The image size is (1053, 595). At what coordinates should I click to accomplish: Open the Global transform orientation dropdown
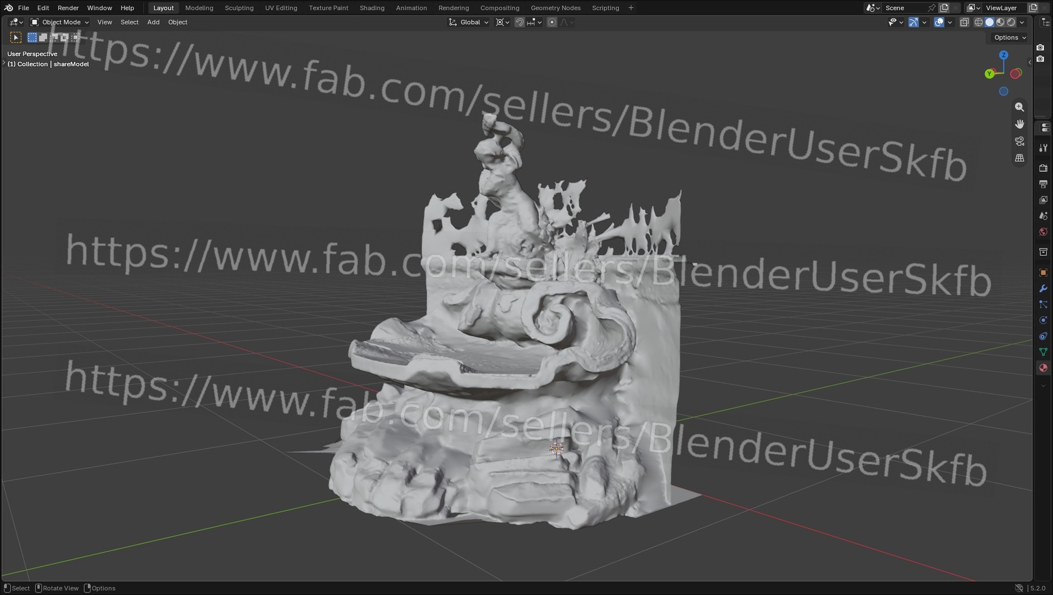coord(469,22)
